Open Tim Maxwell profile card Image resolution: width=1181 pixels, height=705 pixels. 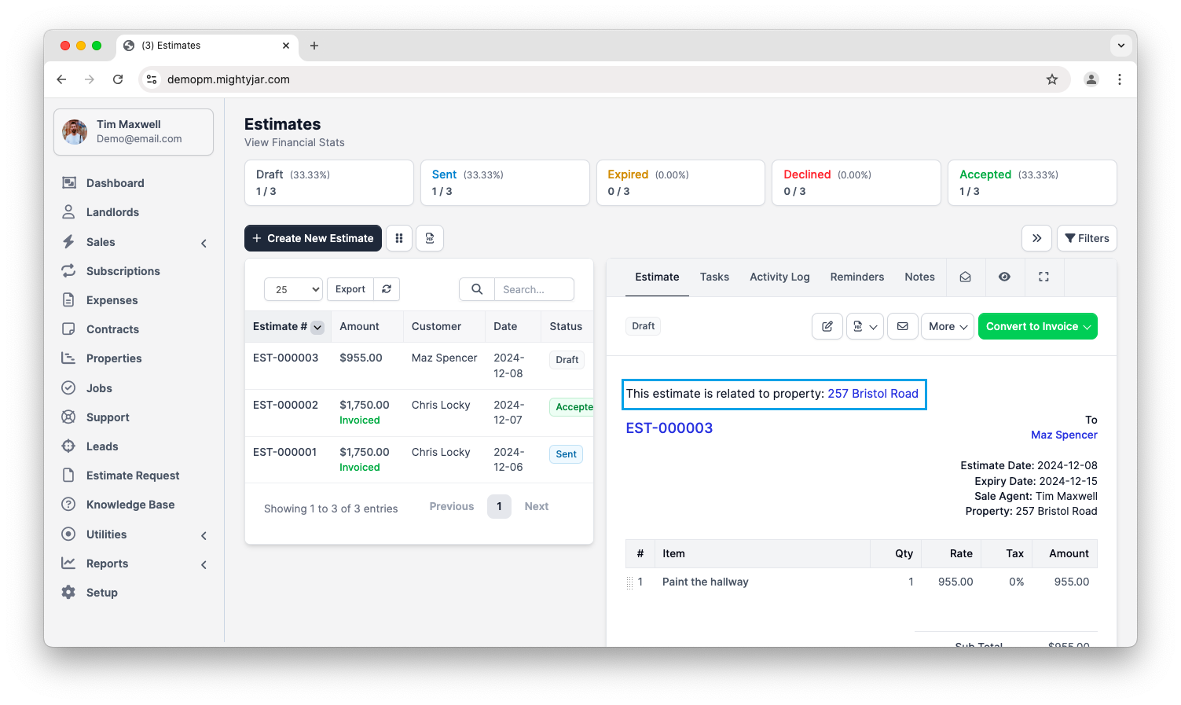click(134, 132)
